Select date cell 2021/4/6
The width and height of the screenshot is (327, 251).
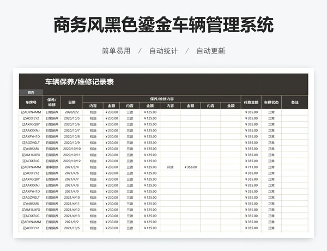tap(72, 173)
